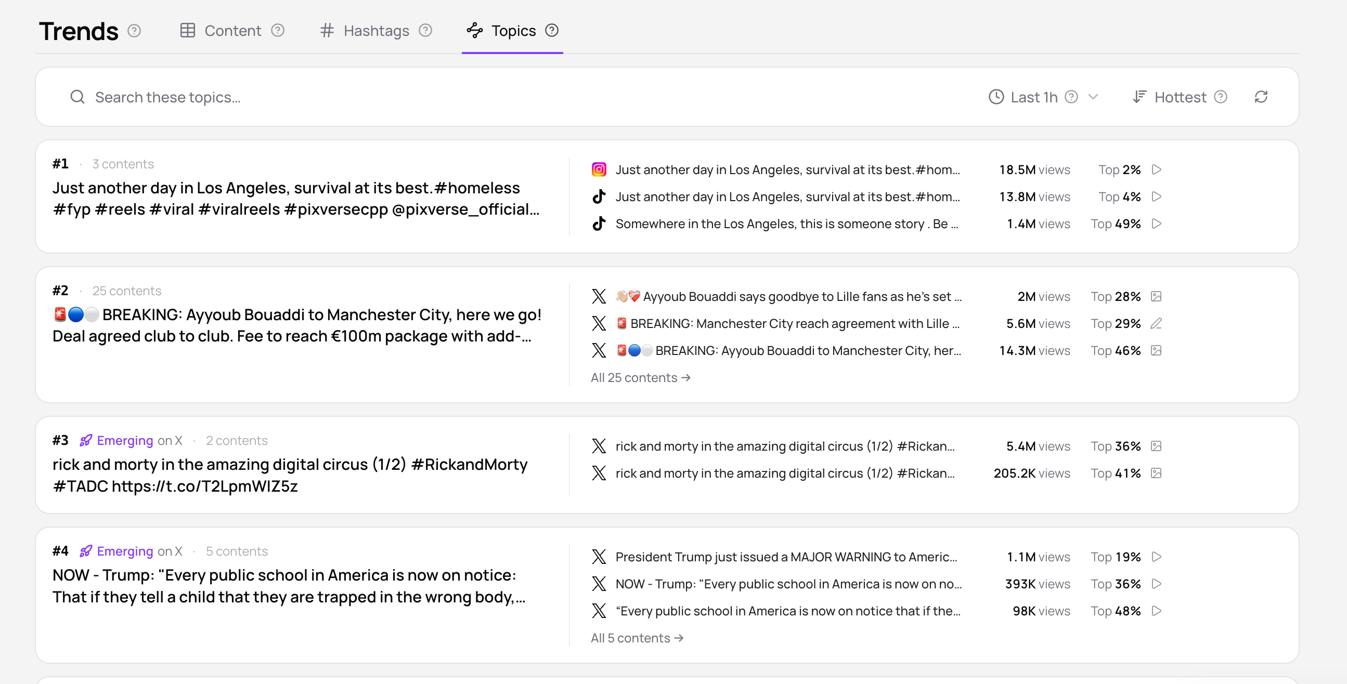Click X icon for Manchester City reach agreement post
This screenshot has height=684, width=1347.
[x=599, y=324]
